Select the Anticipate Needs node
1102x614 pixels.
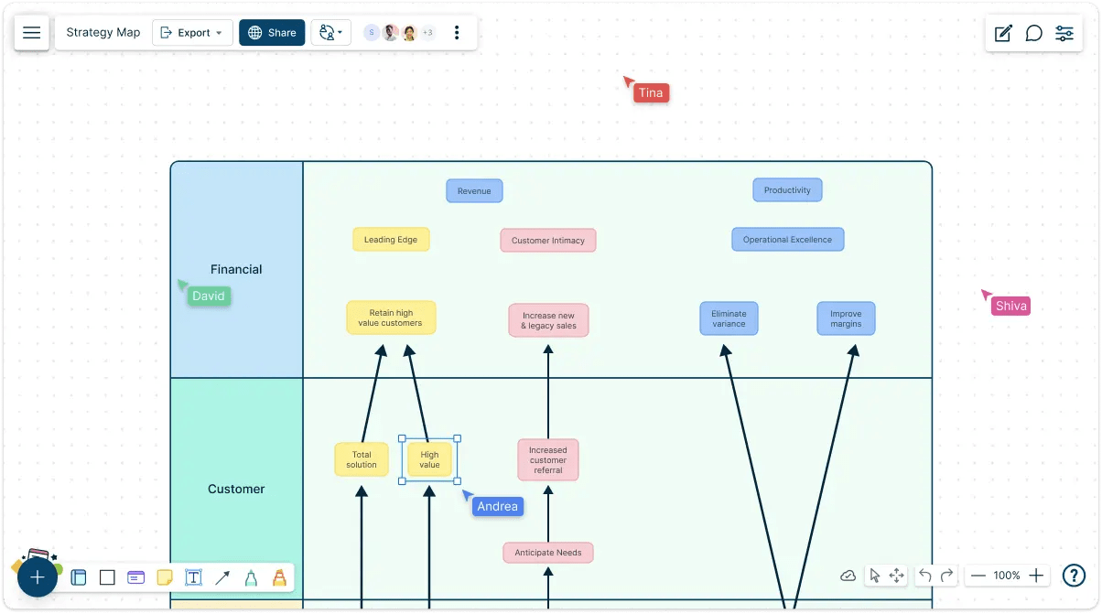[x=548, y=553]
